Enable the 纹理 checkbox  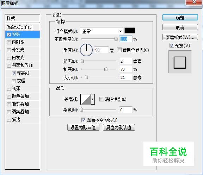pos(14,81)
